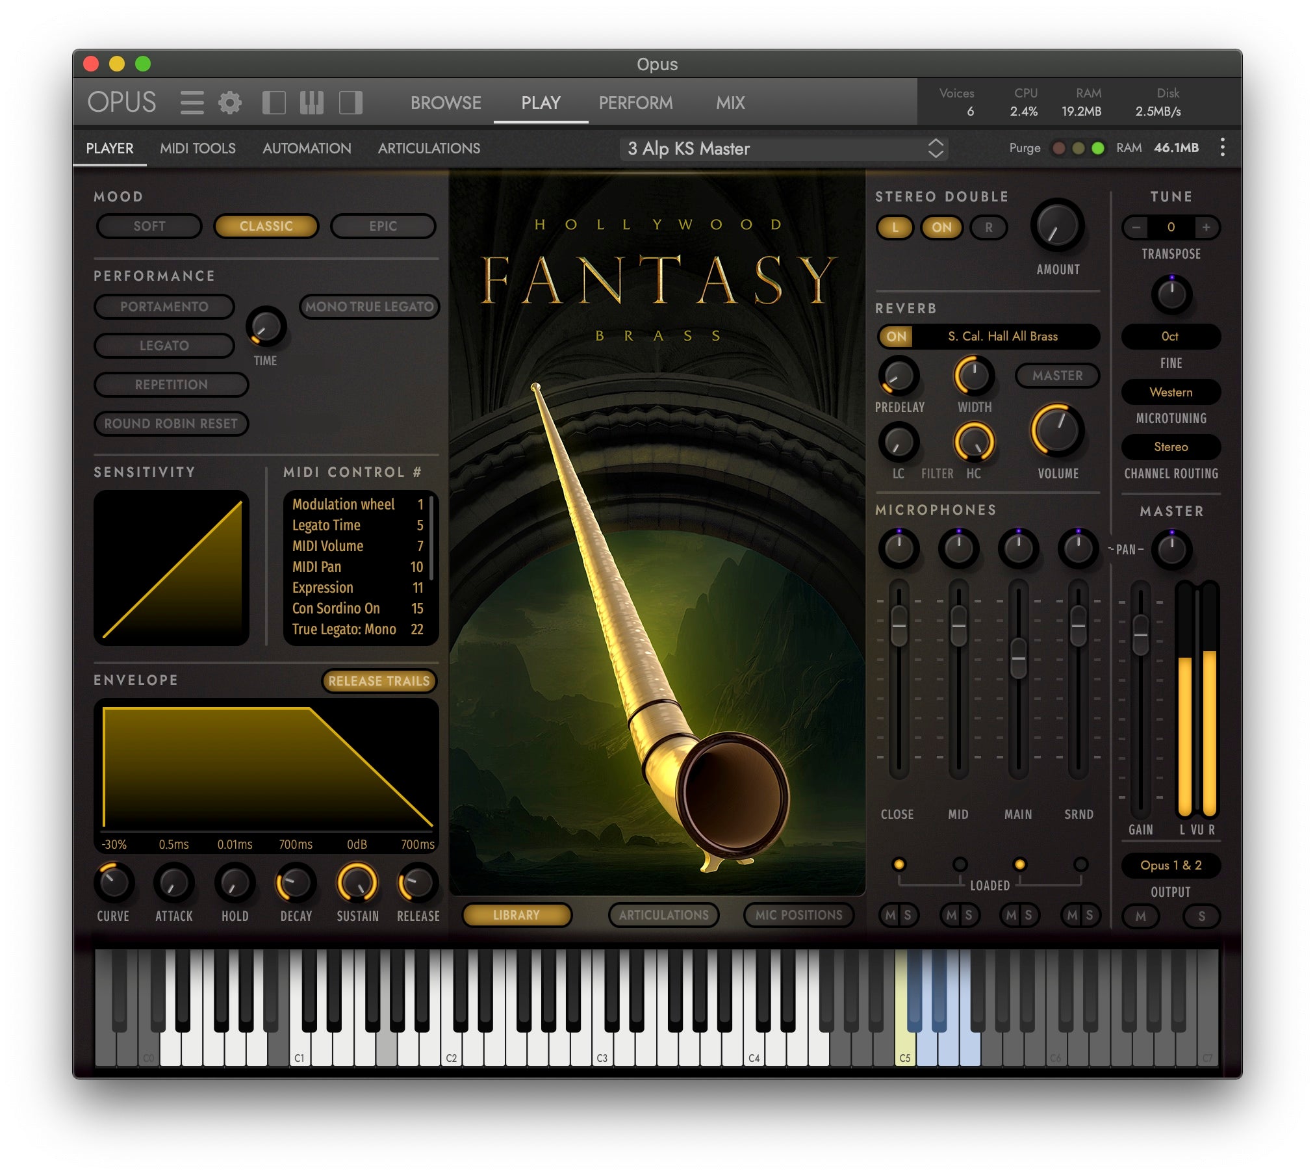Screen dimensions: 1315x1175
Task: Open the settings gear
Action: (x=229, y=103)
